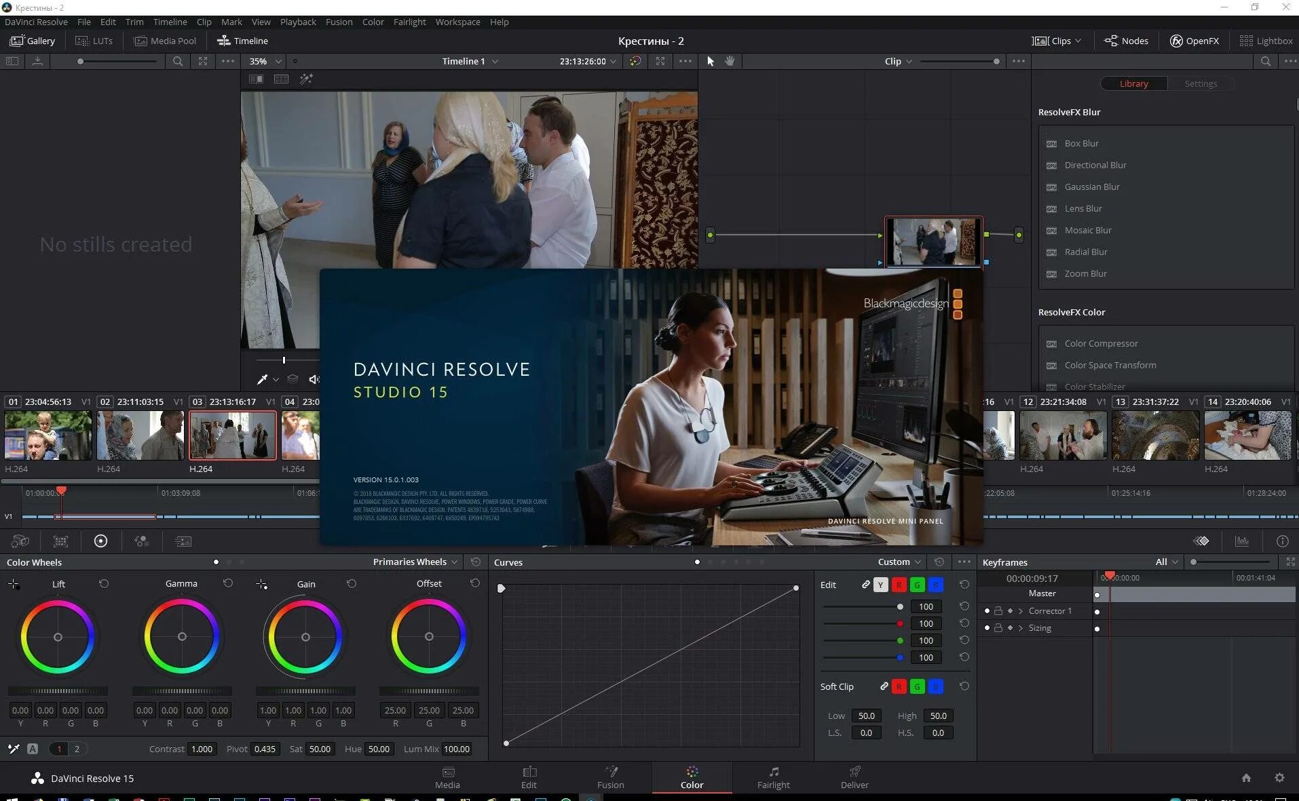Select the Mosaic Blur effect
1299x801 pixels.
coord(1088,230)
